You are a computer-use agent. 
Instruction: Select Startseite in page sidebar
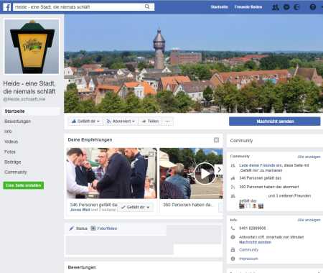pyautogui.click(x=32, y=111)
